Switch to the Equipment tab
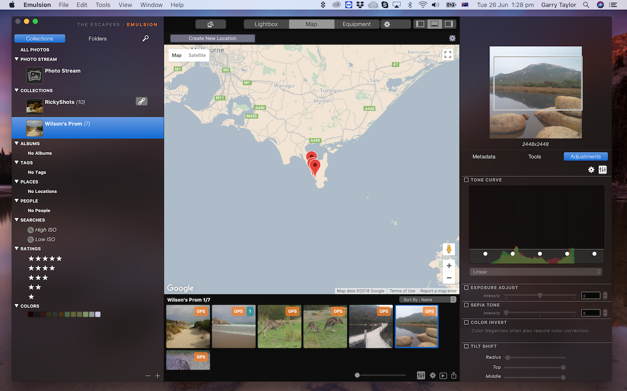The image size is (627, 391). click(357, 23)
